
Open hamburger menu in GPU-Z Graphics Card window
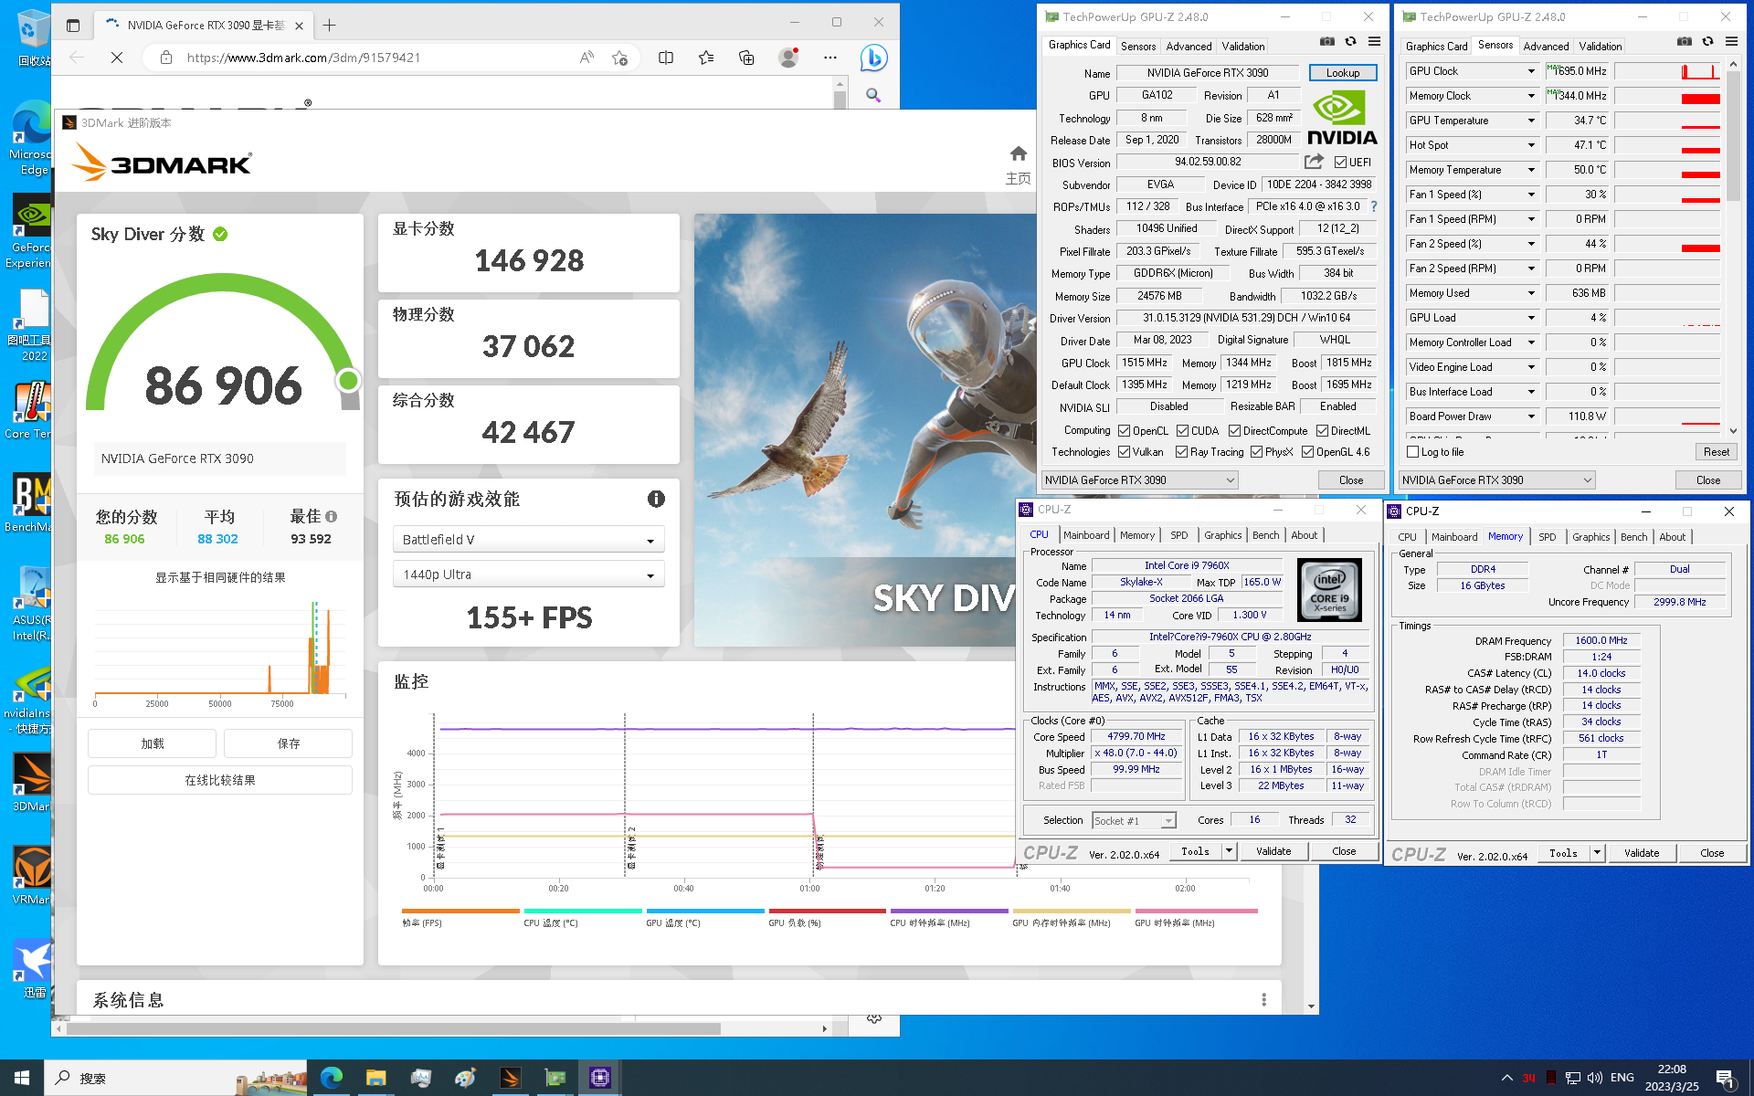coord(1374,41)
